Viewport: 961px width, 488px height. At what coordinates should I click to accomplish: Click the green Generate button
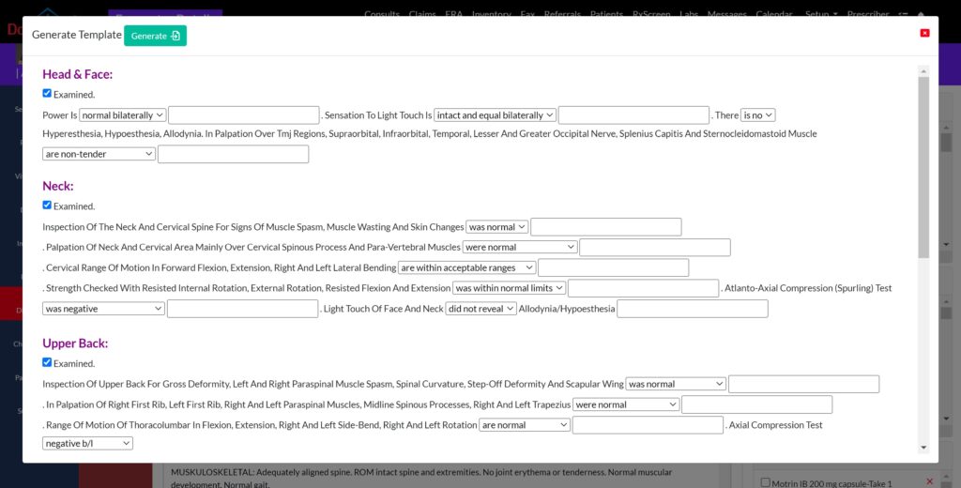[x=155, y=36]
